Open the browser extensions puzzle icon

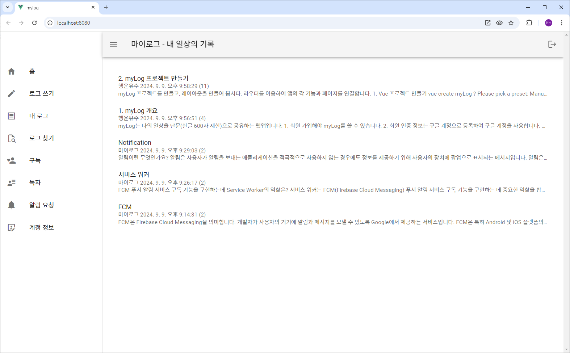(529, 23)
